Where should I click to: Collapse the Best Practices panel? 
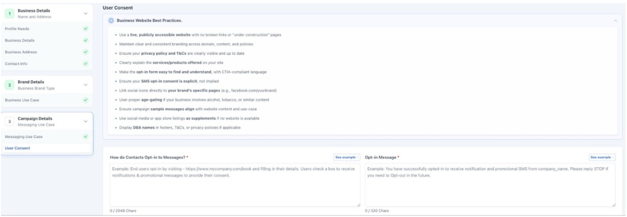(615, 20)
